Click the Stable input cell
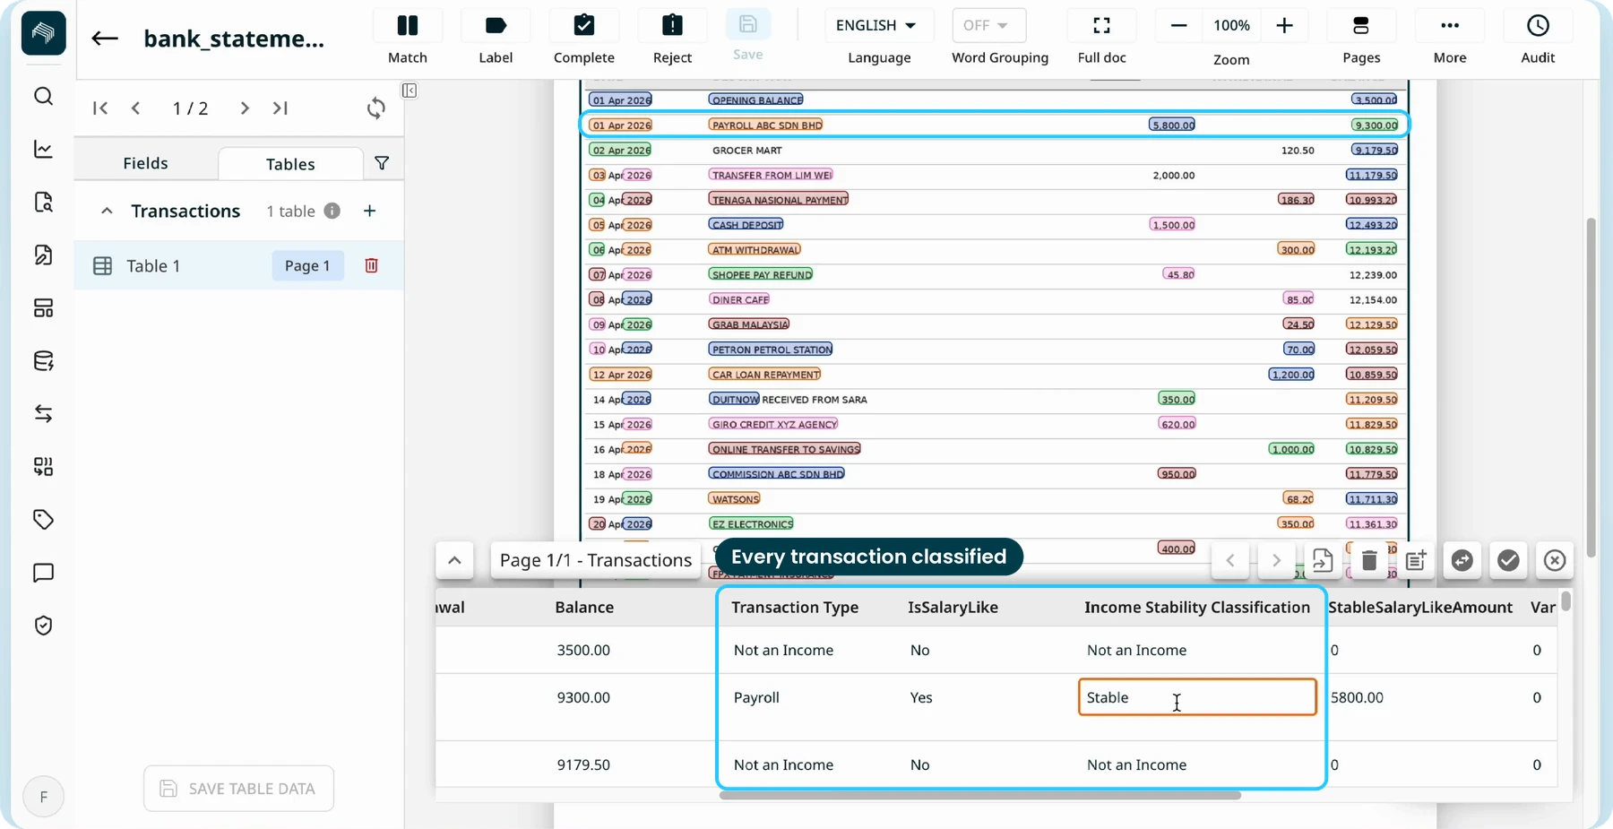This screenshot has height=829, width=1613. (1197, 697)
